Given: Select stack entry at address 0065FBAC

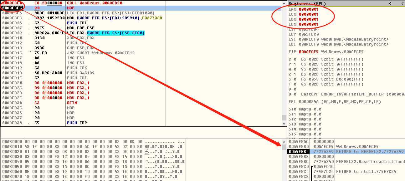Looking at the screenshot, I should 346,142.
